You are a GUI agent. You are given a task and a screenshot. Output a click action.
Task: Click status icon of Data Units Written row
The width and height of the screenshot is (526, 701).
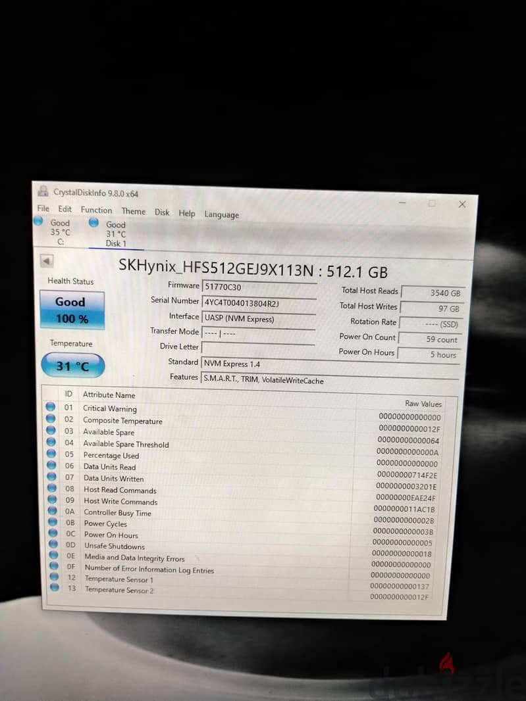[x=52, y=477]
